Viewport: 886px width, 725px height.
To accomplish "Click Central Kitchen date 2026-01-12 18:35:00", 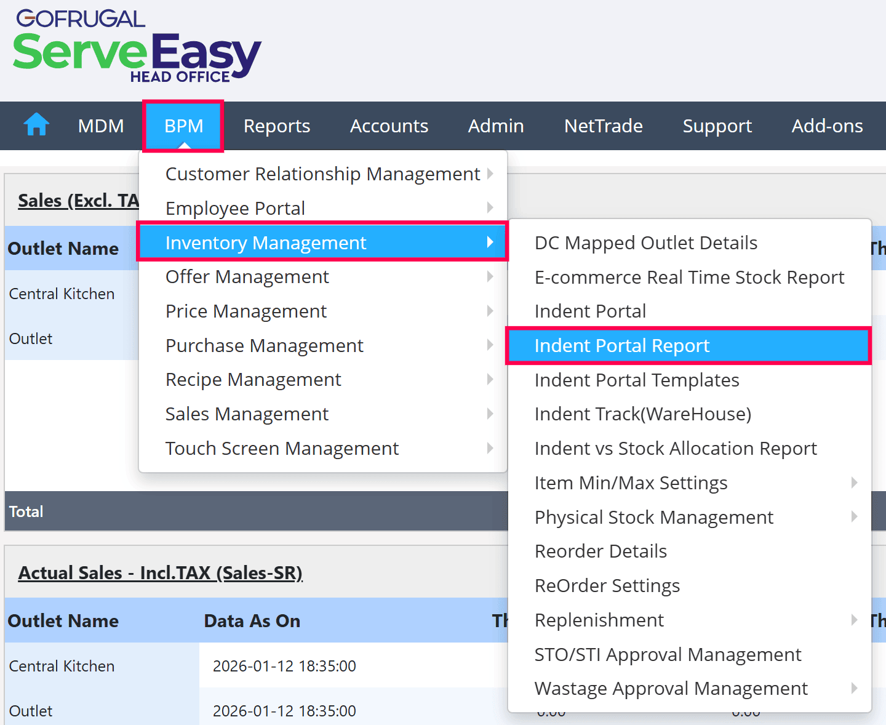I will [284, 666].
